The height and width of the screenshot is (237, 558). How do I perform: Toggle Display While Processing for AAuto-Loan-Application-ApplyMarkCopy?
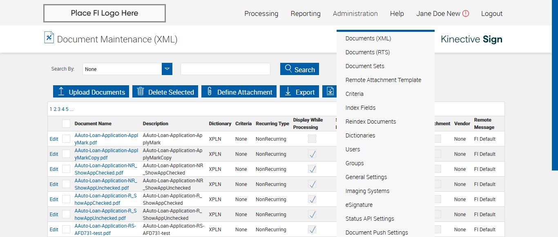tap(312, 154)
